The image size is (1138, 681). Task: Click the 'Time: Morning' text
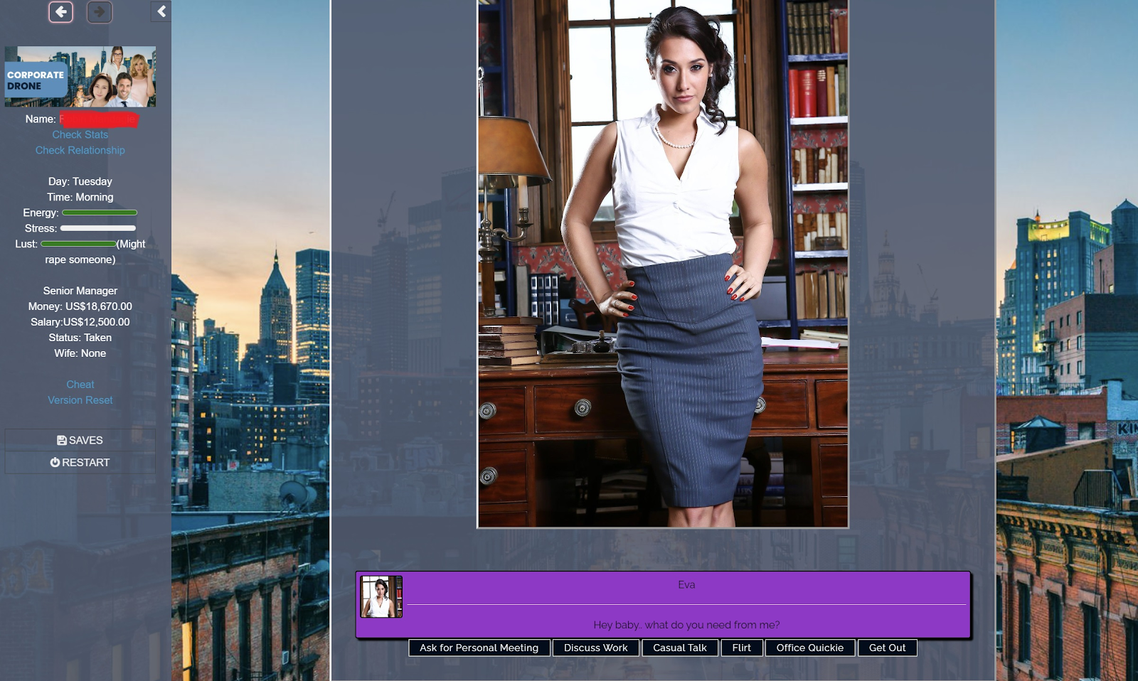pos(80,197)
